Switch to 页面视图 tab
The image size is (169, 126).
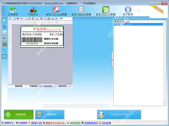33,86
